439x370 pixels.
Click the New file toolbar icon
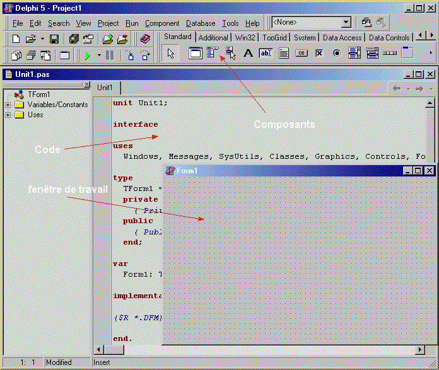(16, 38)
